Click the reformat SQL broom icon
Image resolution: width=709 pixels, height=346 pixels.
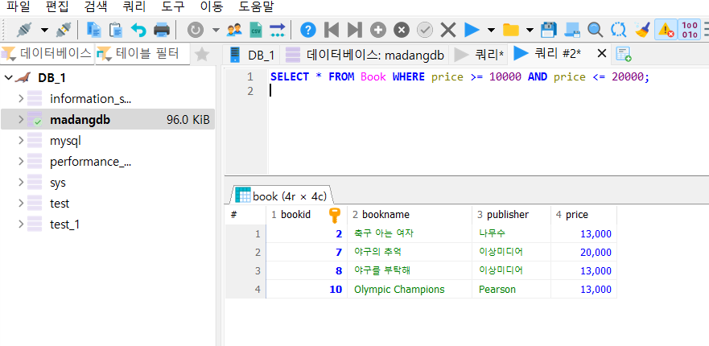[641, 31]
